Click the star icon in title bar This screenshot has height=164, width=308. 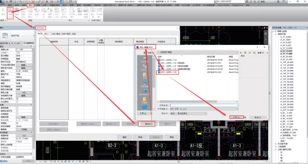point(255,1)
